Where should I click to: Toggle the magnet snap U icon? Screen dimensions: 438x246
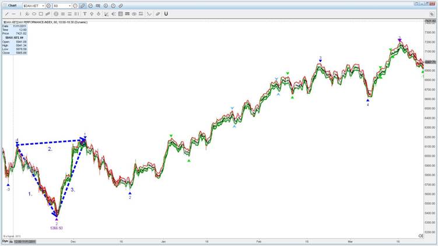tap(166, 13)
